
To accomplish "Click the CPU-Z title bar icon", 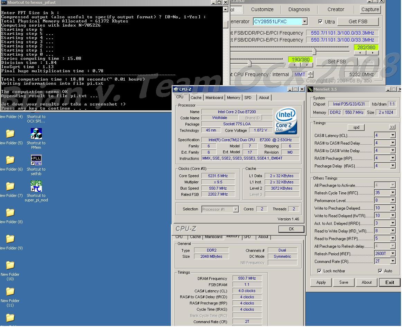I will [x=176, y=89].
